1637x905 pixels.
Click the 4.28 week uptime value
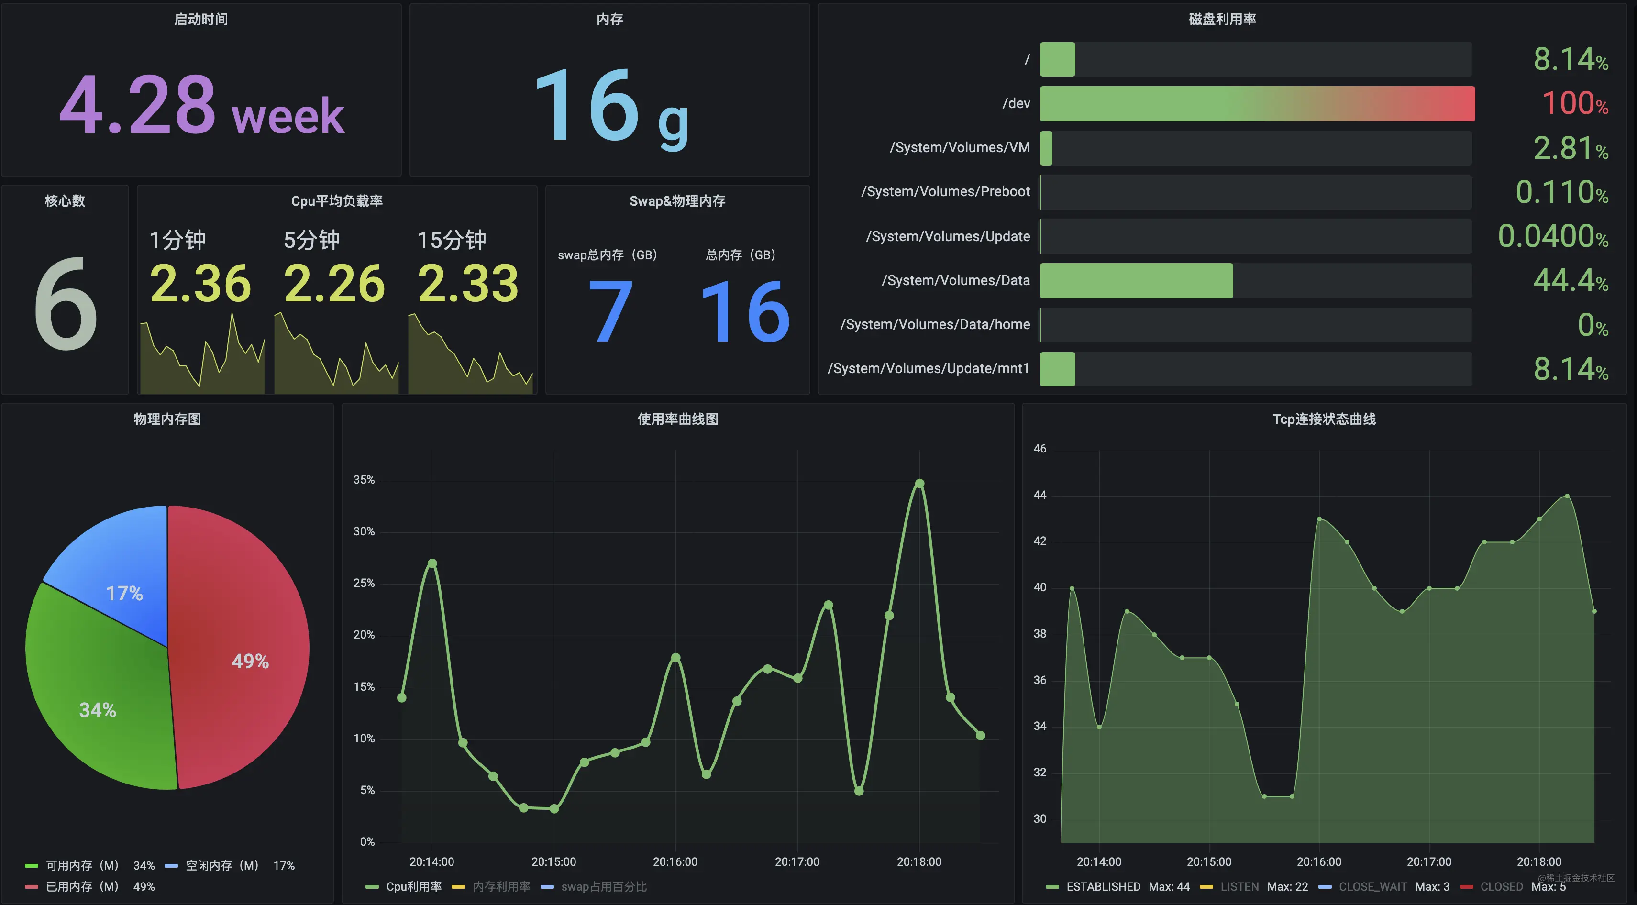click(201, 105)
